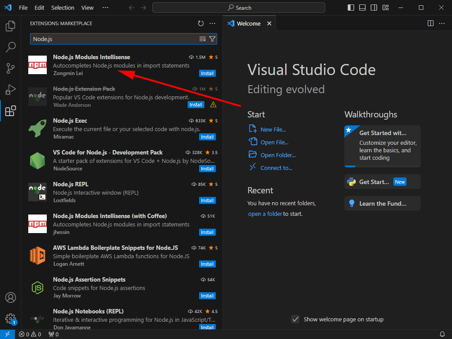Go back with the navigation arrow
The height and width of the screenshot is (339, 452).
tap(132, 8)
